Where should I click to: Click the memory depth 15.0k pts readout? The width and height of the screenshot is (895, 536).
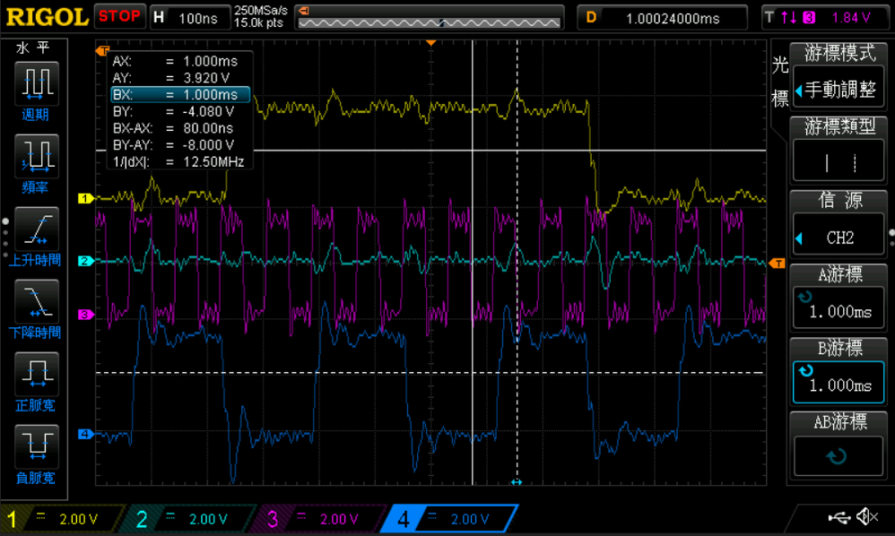coord(258,22)
